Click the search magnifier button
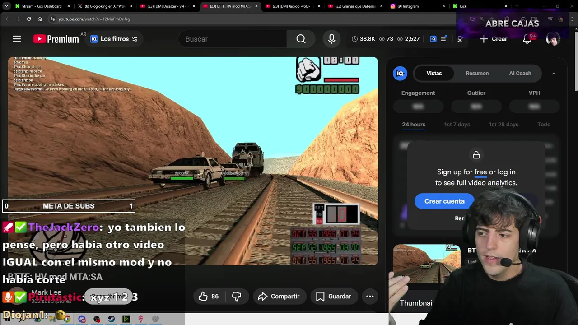Viewport: 578px width, 325px height. [x=301, y=39]
